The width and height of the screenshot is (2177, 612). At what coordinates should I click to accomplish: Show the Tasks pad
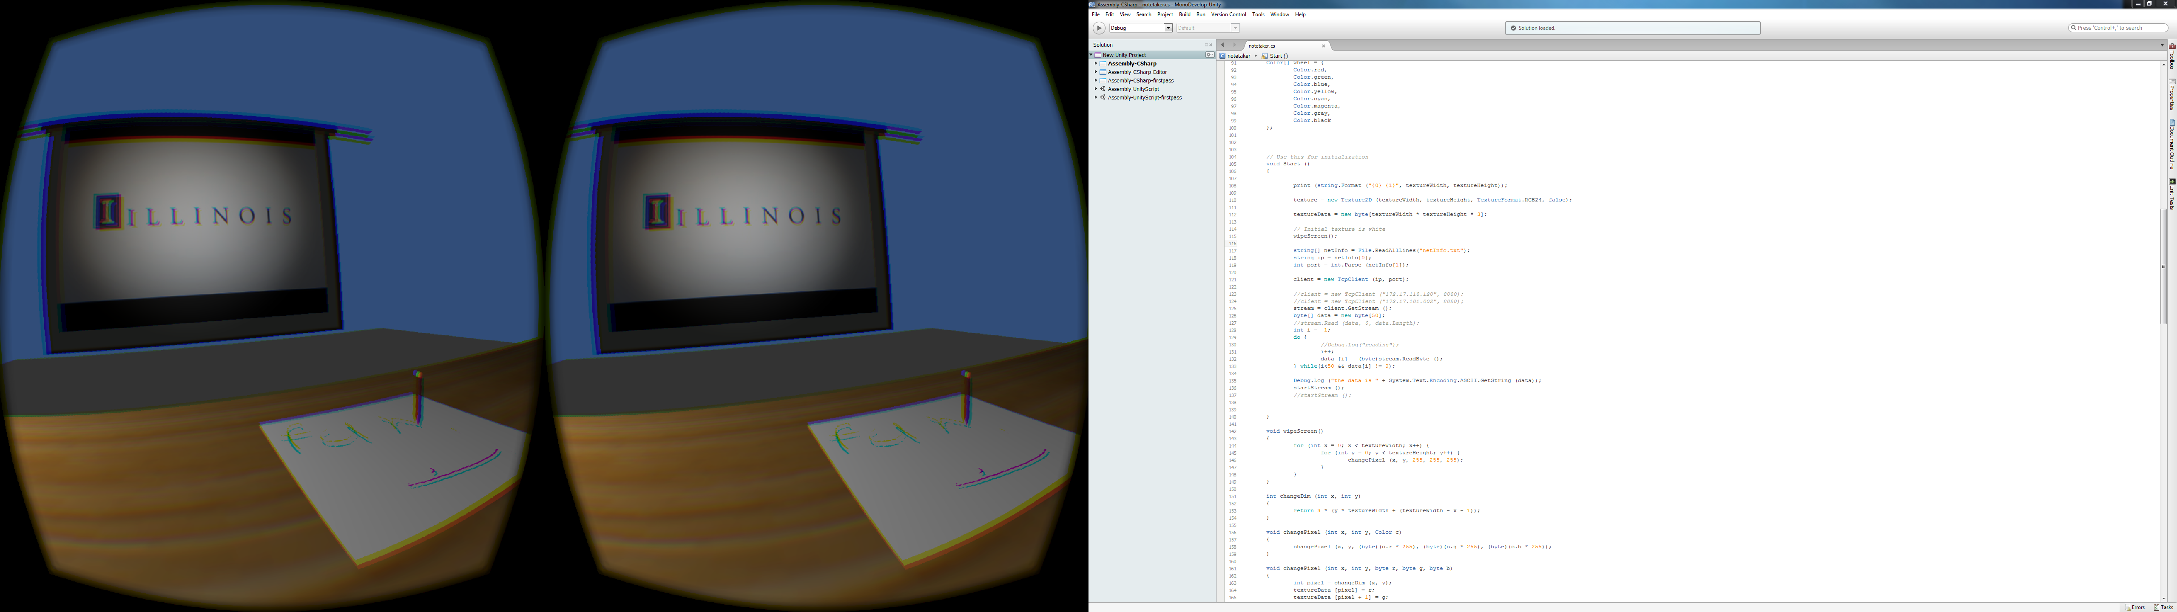click(x=2163, y=607)
